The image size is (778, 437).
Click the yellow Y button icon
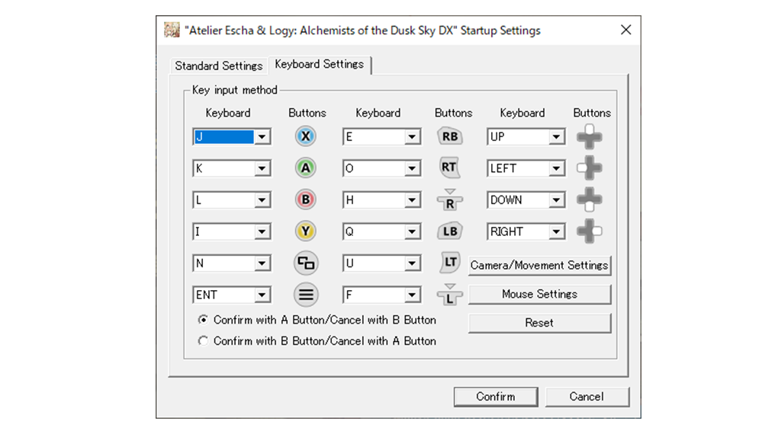click(x=306, y=231)
